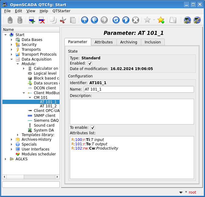Click the Add to favorites star icon
This screenshot has width=205, height=197.
[x=161, y=20]
